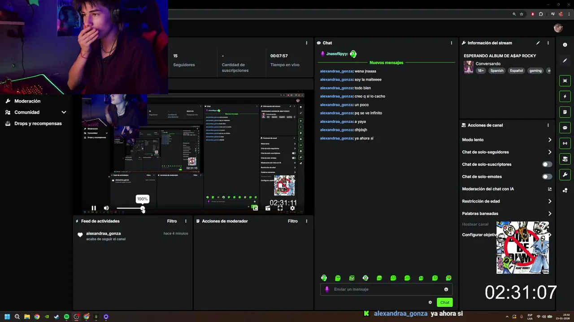
Task: Open Chat panel options menu
Action: point(452,43)
